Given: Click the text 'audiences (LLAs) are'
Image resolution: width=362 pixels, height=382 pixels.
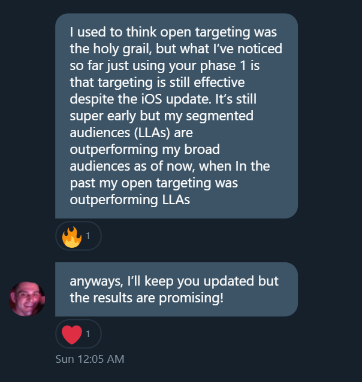Looking at the screenshot, I should pyautogui.click(x=131, y=133).
